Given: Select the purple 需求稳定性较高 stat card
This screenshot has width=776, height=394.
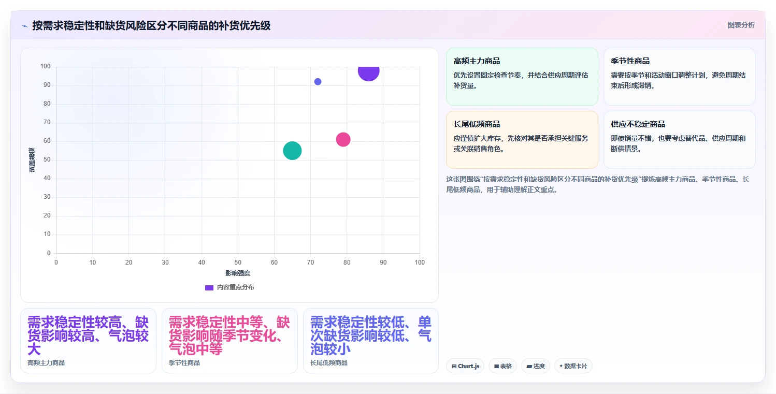Looking at the screenshot, I should pyautogui.click(x=88, y=341).
